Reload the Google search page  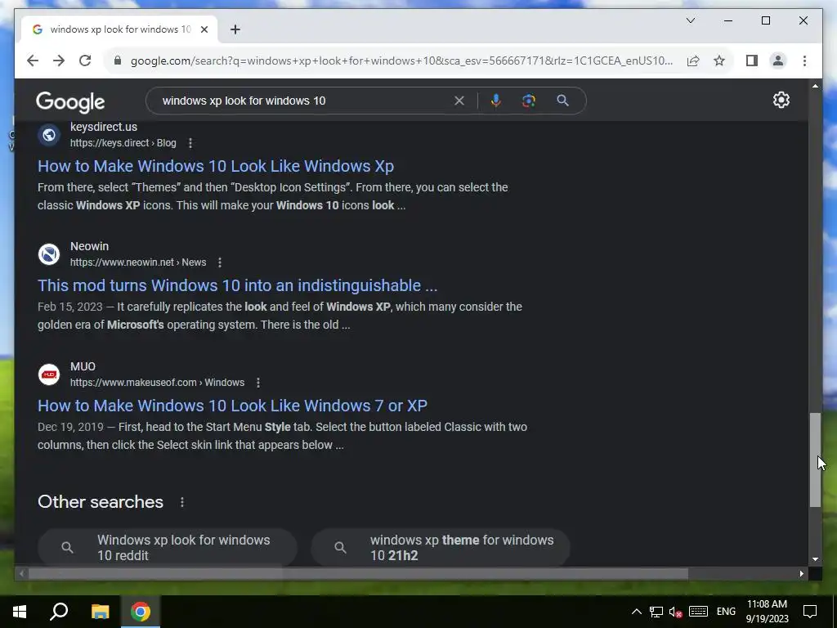pyautogui.click(x=85, y=61)
